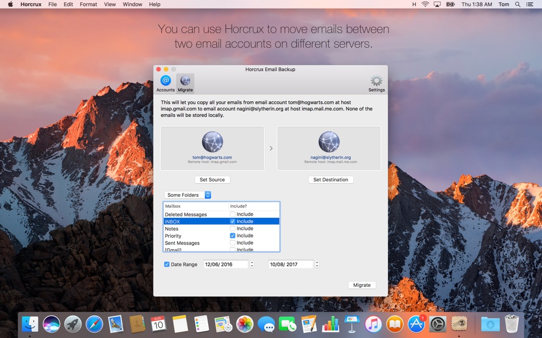The height and width of the screenshot is (338, 542).
Task: Uncheck Include for the Priority mailbox
Action: tap(233, 236)
